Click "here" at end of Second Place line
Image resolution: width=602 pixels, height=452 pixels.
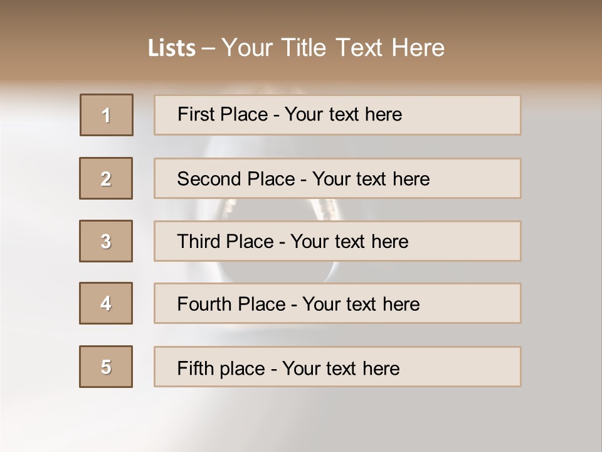411,179
